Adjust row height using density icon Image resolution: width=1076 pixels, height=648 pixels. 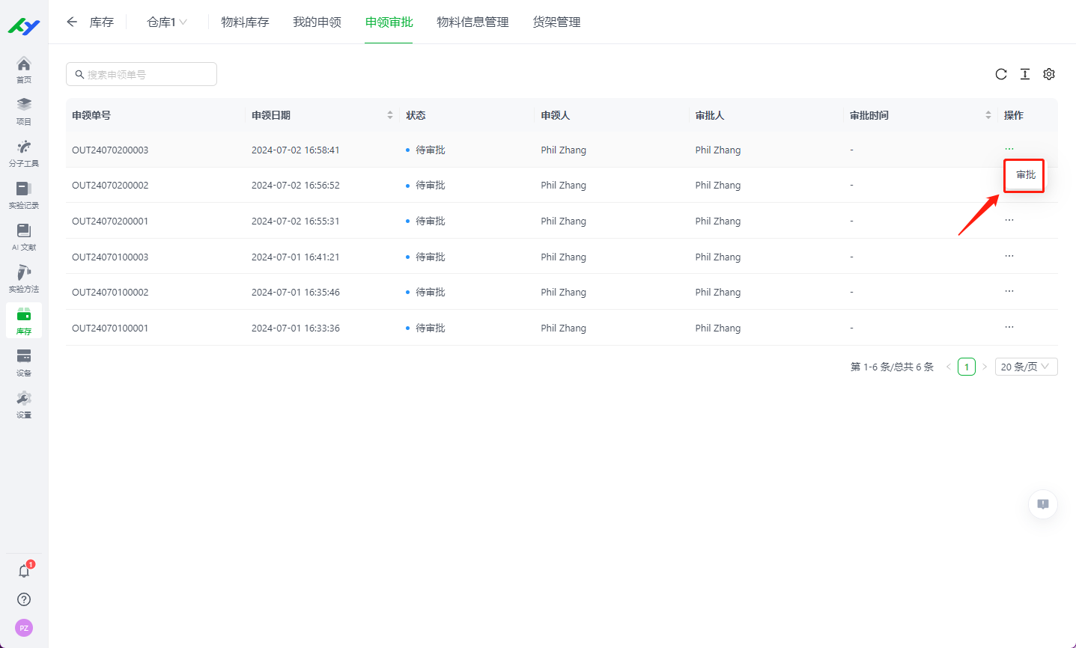(1025, 74)
